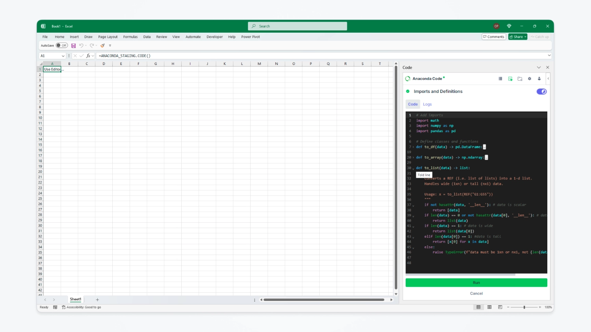Image resolution: width=591 pixels, height=332 pixels.
Task: Toggle the AutoSave switch
Action: point(61,46)
